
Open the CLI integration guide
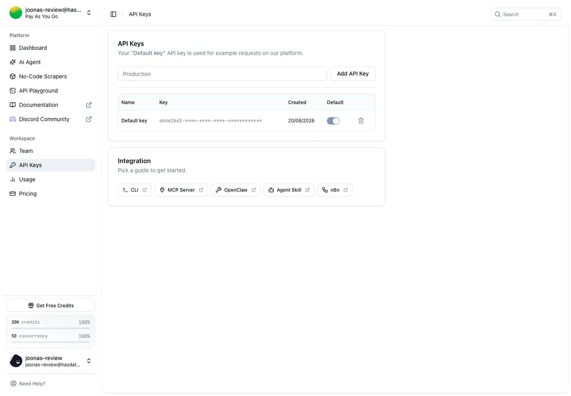coord(135,190)
